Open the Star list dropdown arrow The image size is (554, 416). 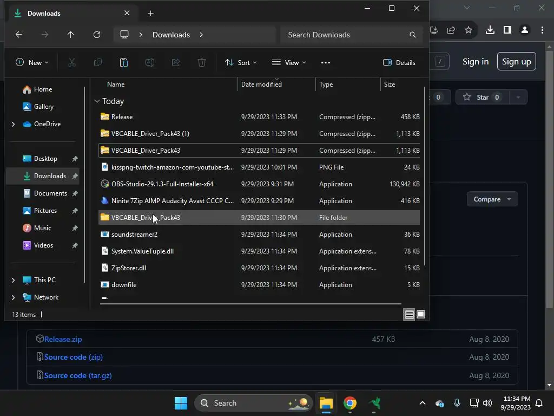pyautogui.click(x=518, y=97)
